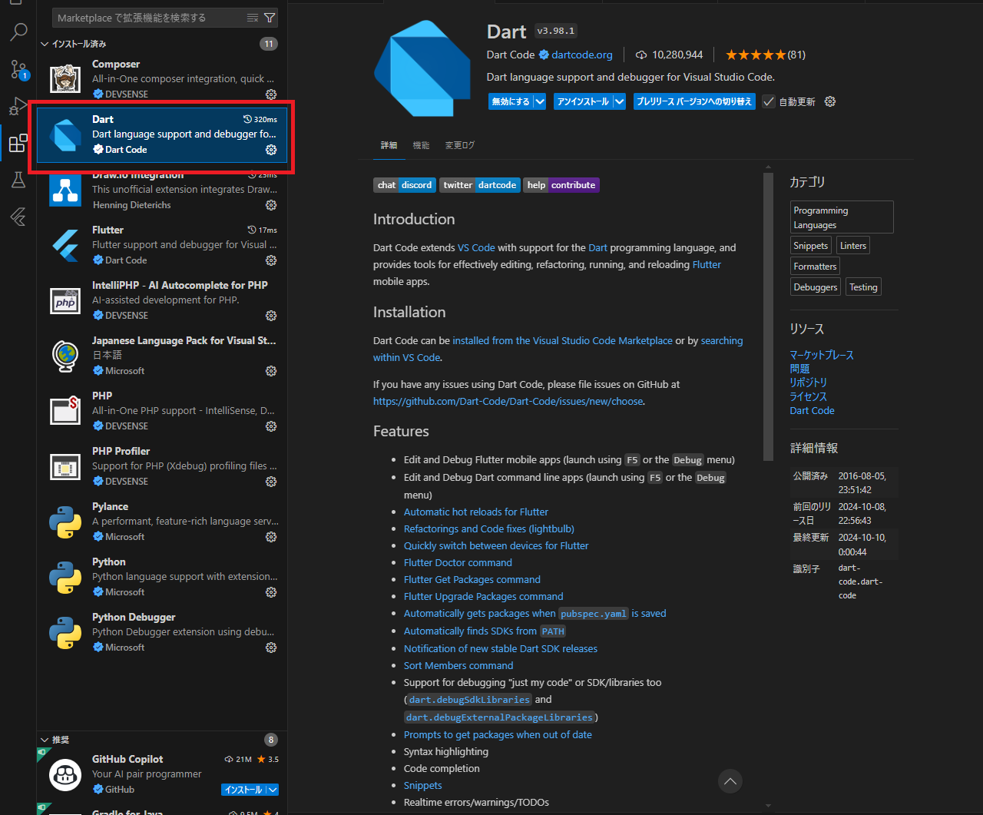The height and width of the screenshot is (815, 983).
Task: Switch to the 機能 tab
Action: click(x=421, y=144)
